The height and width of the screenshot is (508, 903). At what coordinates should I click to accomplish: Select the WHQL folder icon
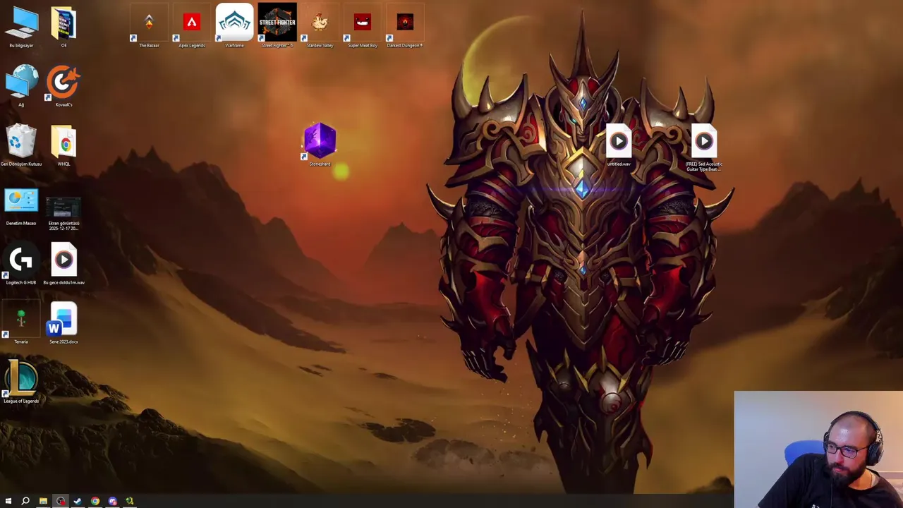coord(63,145)
